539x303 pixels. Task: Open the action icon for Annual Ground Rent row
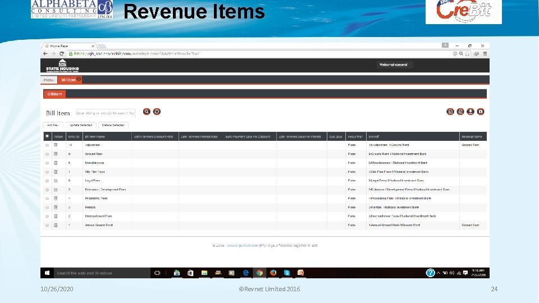tap(56, 225)
